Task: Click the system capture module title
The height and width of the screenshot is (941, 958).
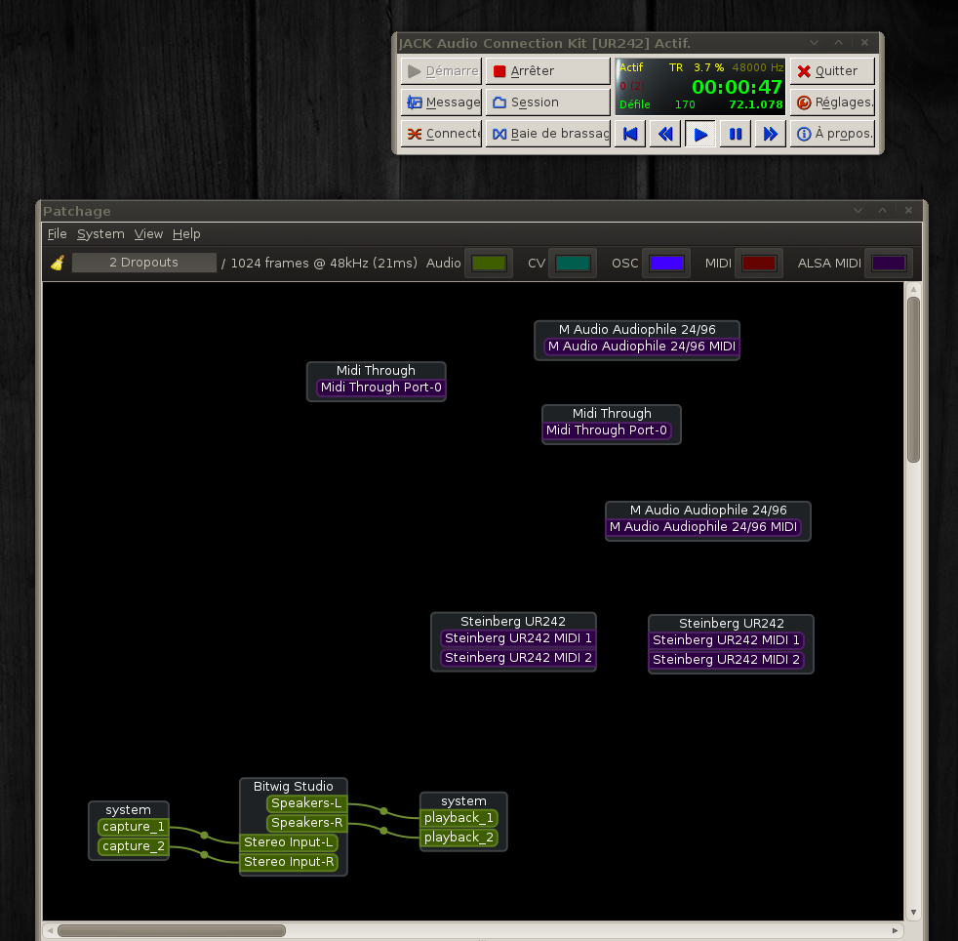Action: pos(129,809)
